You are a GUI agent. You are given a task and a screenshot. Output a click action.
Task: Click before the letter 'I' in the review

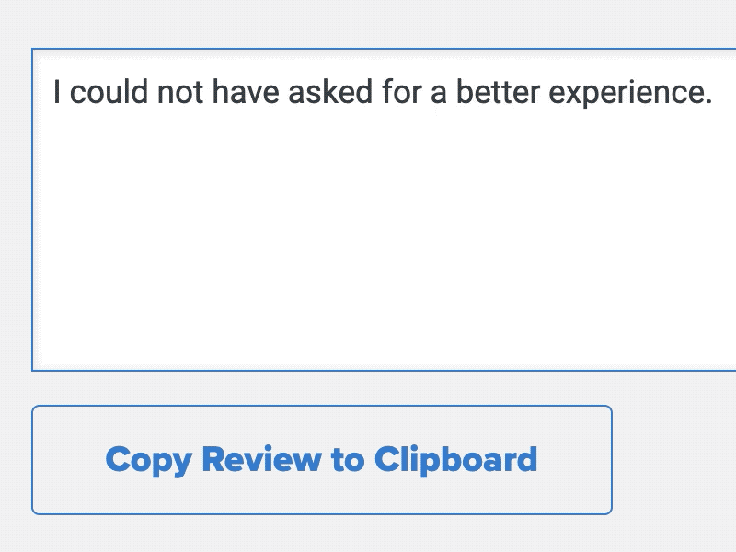[x=55, y=92]
